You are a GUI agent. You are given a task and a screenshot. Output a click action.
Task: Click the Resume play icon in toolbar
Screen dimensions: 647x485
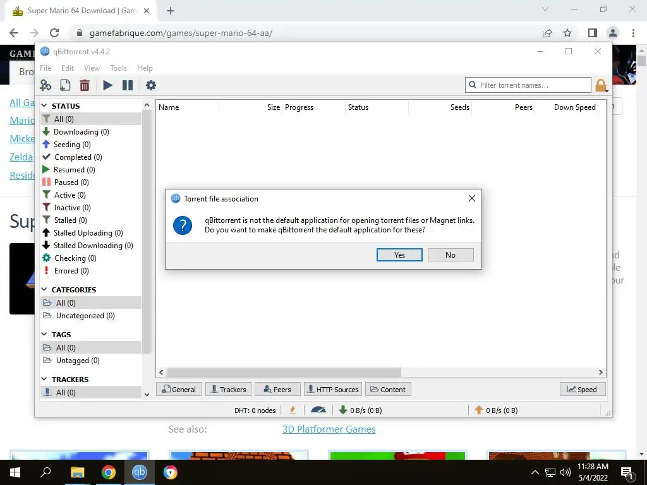tap(107, 85)
